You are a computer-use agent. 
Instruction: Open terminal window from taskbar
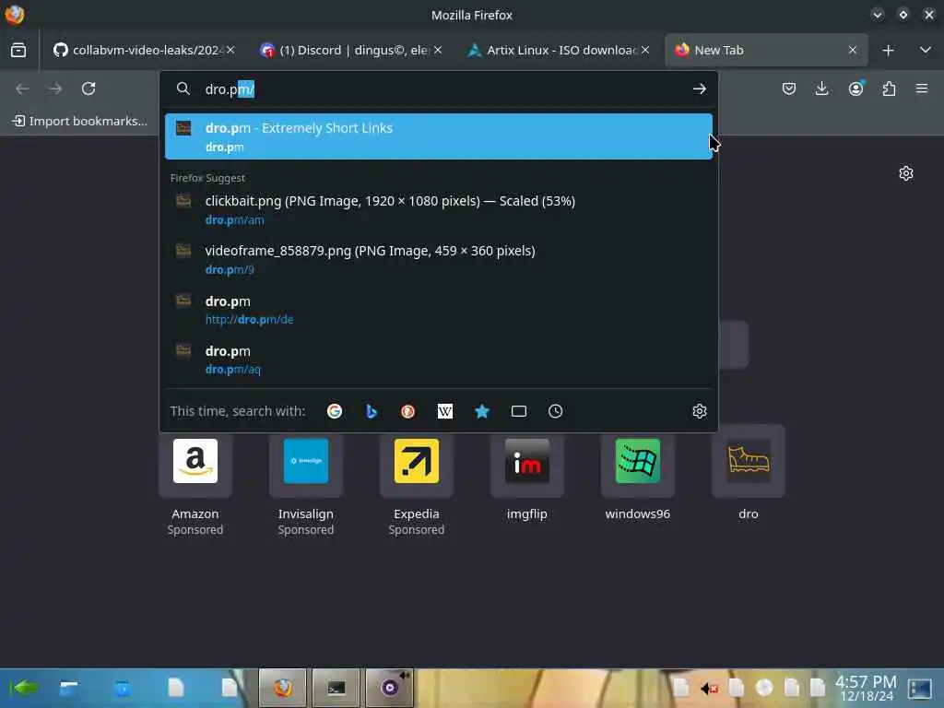click(x=336, y=688)
